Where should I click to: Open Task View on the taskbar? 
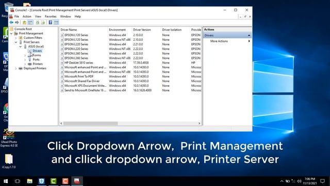[x=18, y=181]
